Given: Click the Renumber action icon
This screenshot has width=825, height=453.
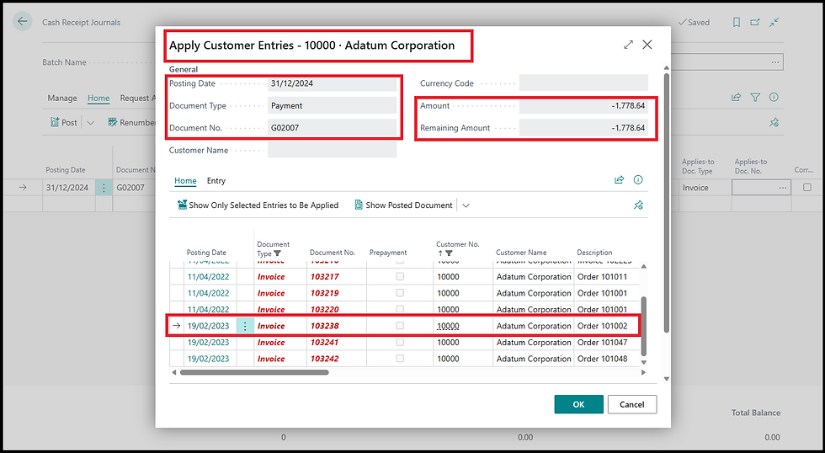Looking at the screenshot, I should point(112,122).
